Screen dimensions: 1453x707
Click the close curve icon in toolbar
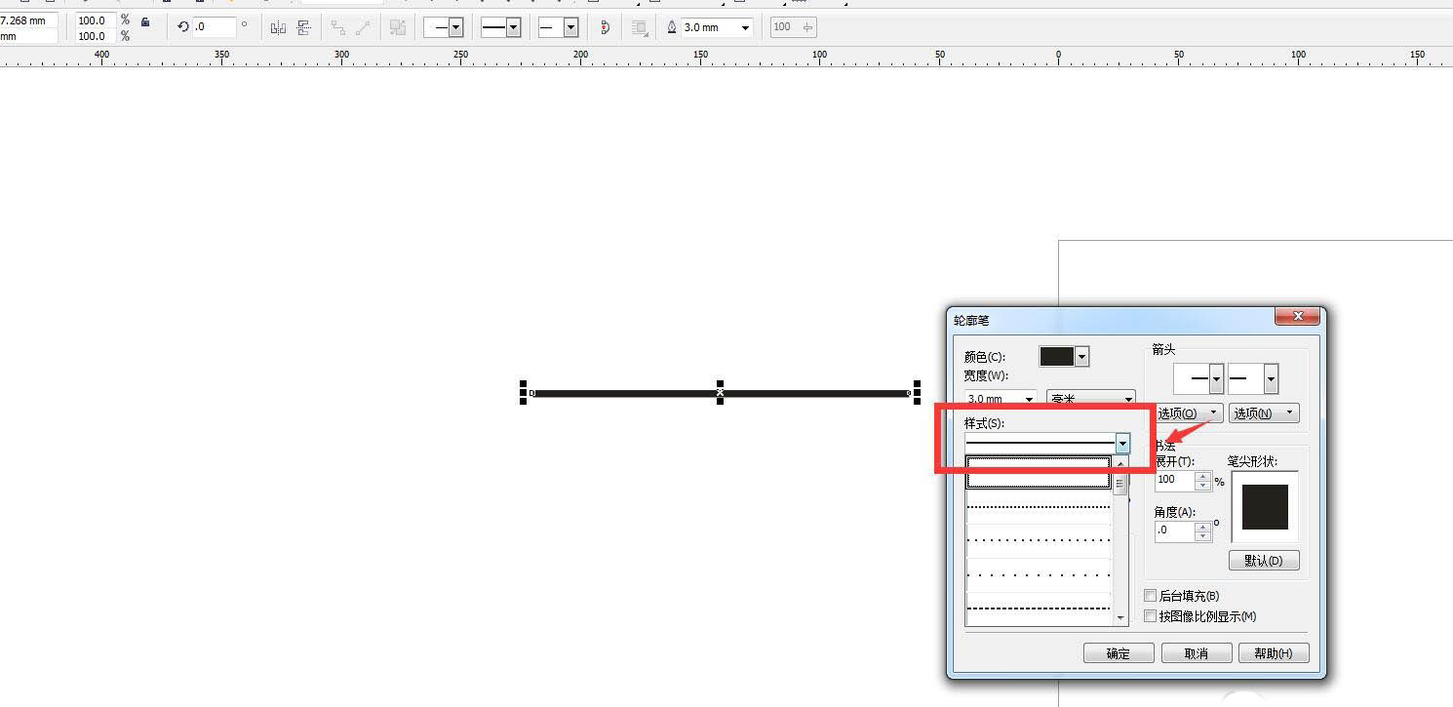pos(605,27)
